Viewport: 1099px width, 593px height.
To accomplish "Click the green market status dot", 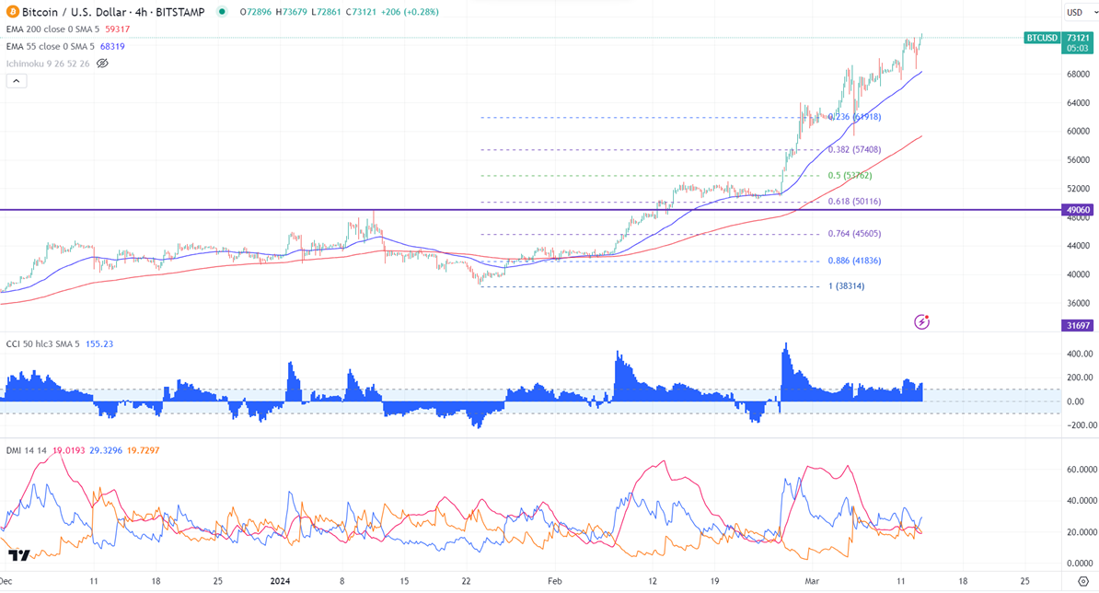I will coord(222,12).
